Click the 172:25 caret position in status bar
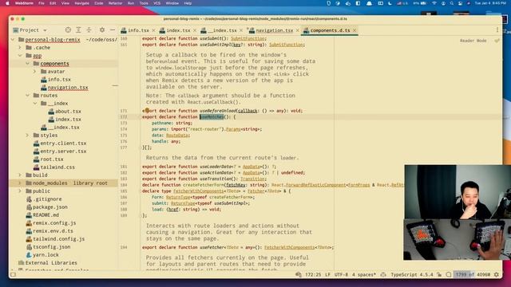This screenshot has height=287, width=511. point(313,274)
